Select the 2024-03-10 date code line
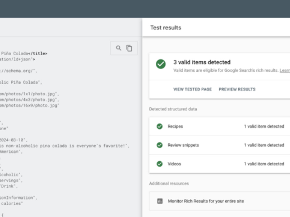 [14, 140]
